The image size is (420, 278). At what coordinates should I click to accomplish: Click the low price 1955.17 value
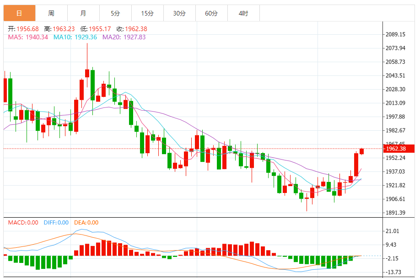click(100, 29)
